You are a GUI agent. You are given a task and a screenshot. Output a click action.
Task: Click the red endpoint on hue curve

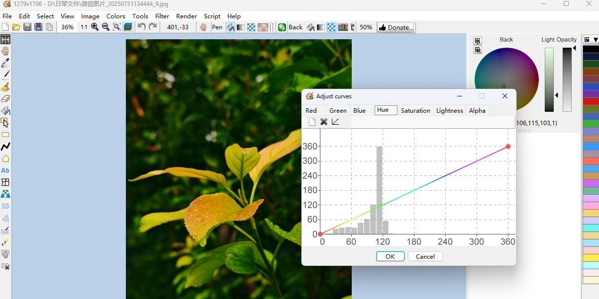click(508, 147)
